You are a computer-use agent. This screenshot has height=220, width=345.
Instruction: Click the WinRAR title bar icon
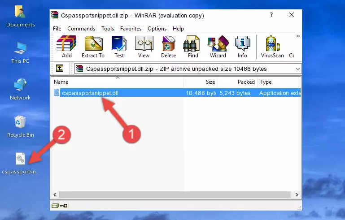click(55, 15)
